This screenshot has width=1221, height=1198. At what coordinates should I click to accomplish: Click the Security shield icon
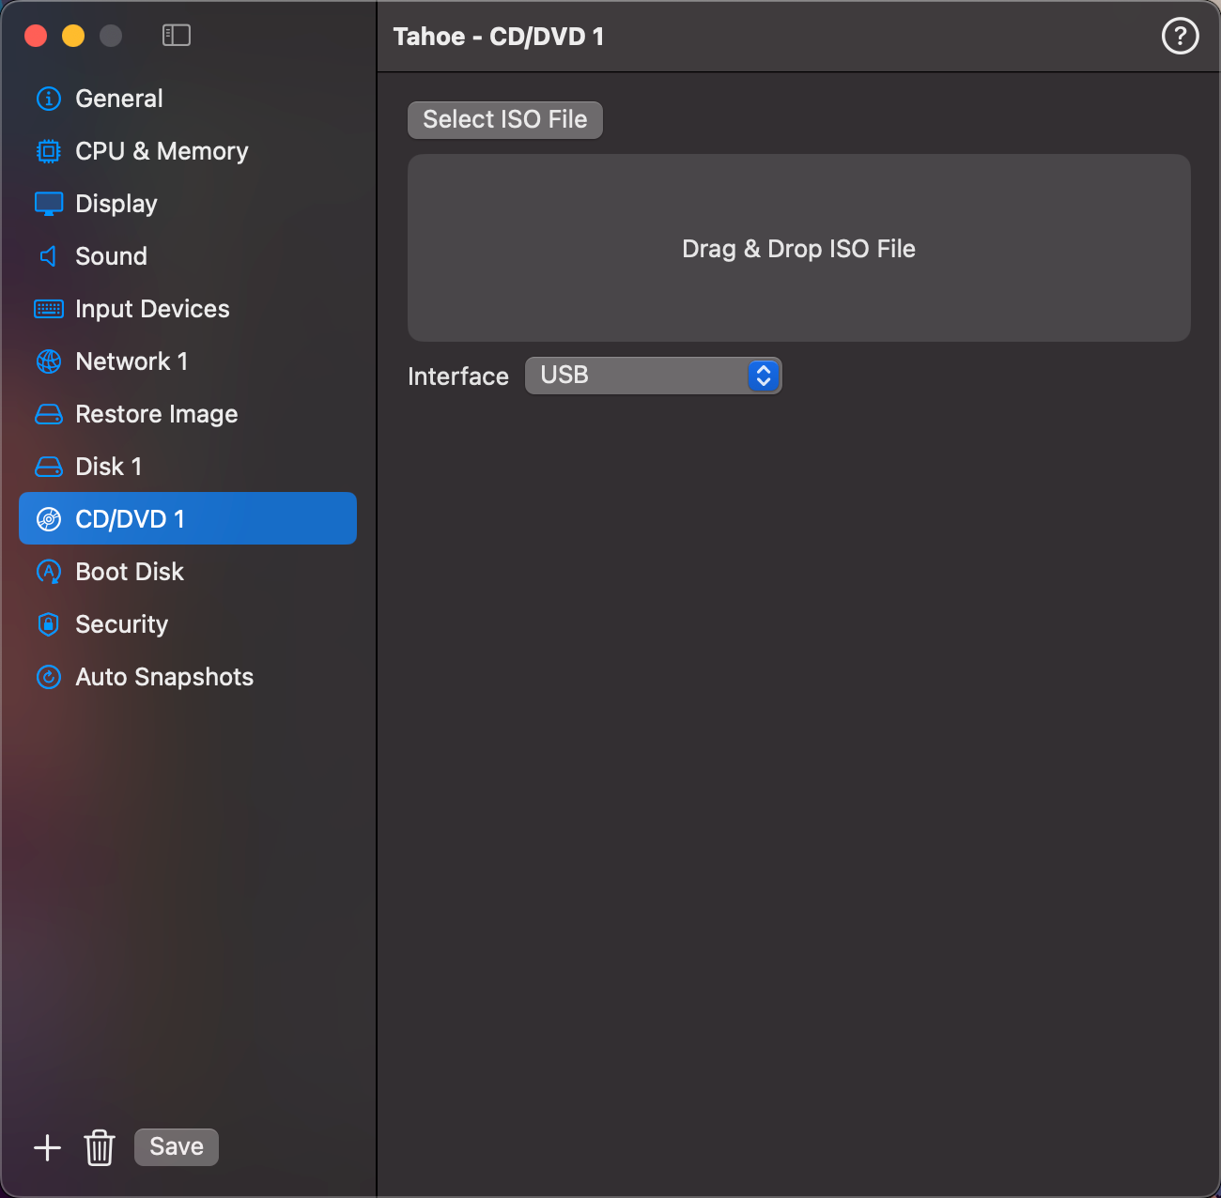pos(49,624)
